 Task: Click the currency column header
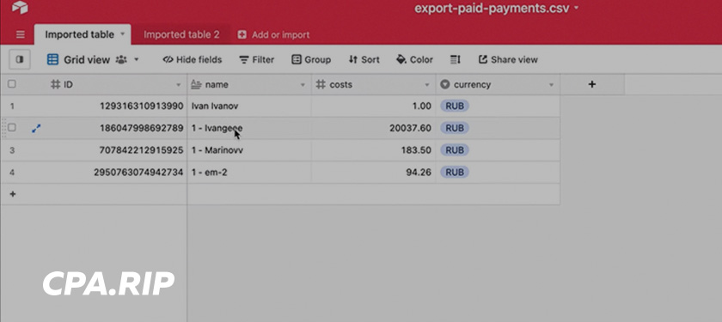pos(498,85)
